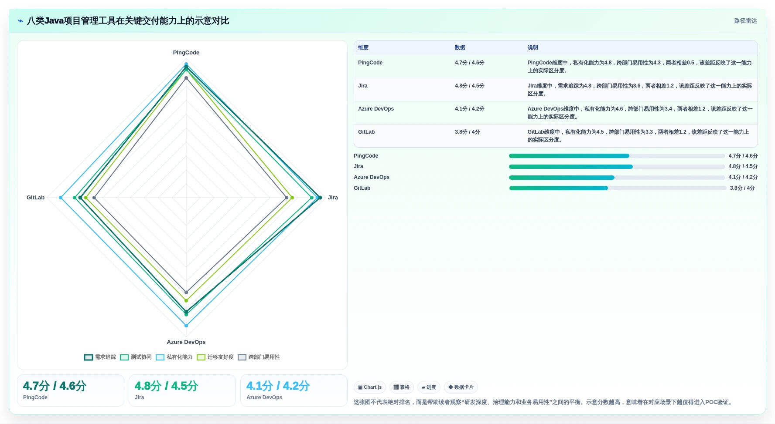The width and height of the screenshot is (775, 424).
Task: Toggle the 私有化能力 legend series
Action: (x=174, y=357)
